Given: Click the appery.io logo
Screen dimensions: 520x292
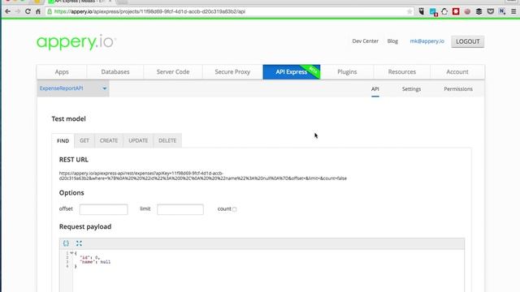Looking at the screenshot, I should (76, 42).
